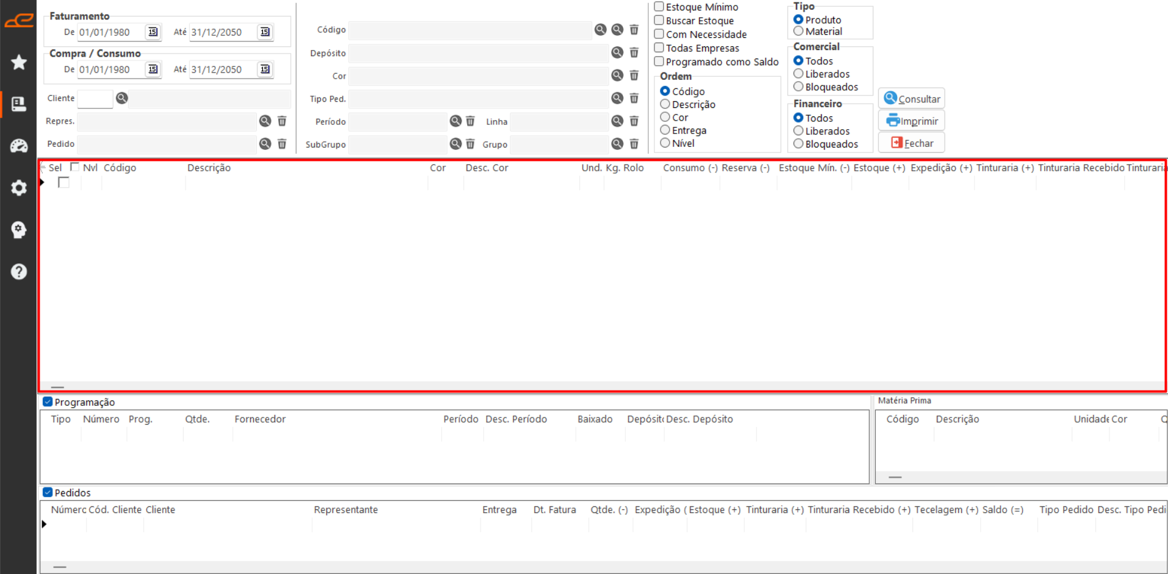Open settings gear icon in sidebar
The width and height of the screenshot is (1168, 574).
[x=19, y=188]
